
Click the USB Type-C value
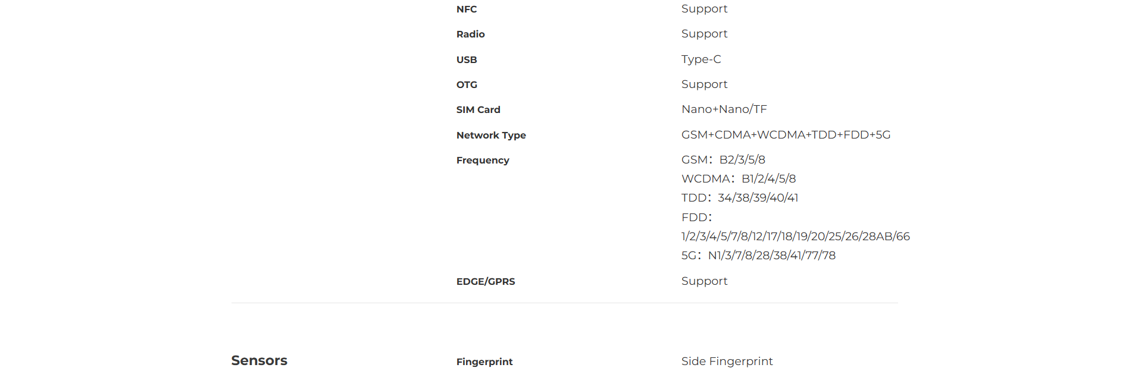tap(701, 59)
